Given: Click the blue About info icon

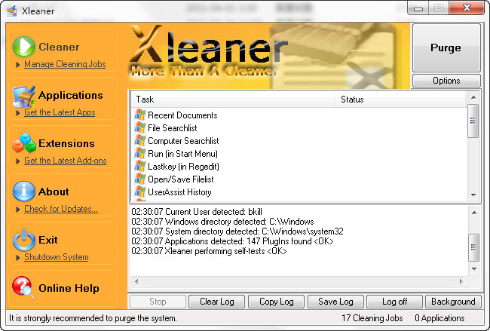Looking at the screenshot, I should pyautogui.click(x=24, y=192).
